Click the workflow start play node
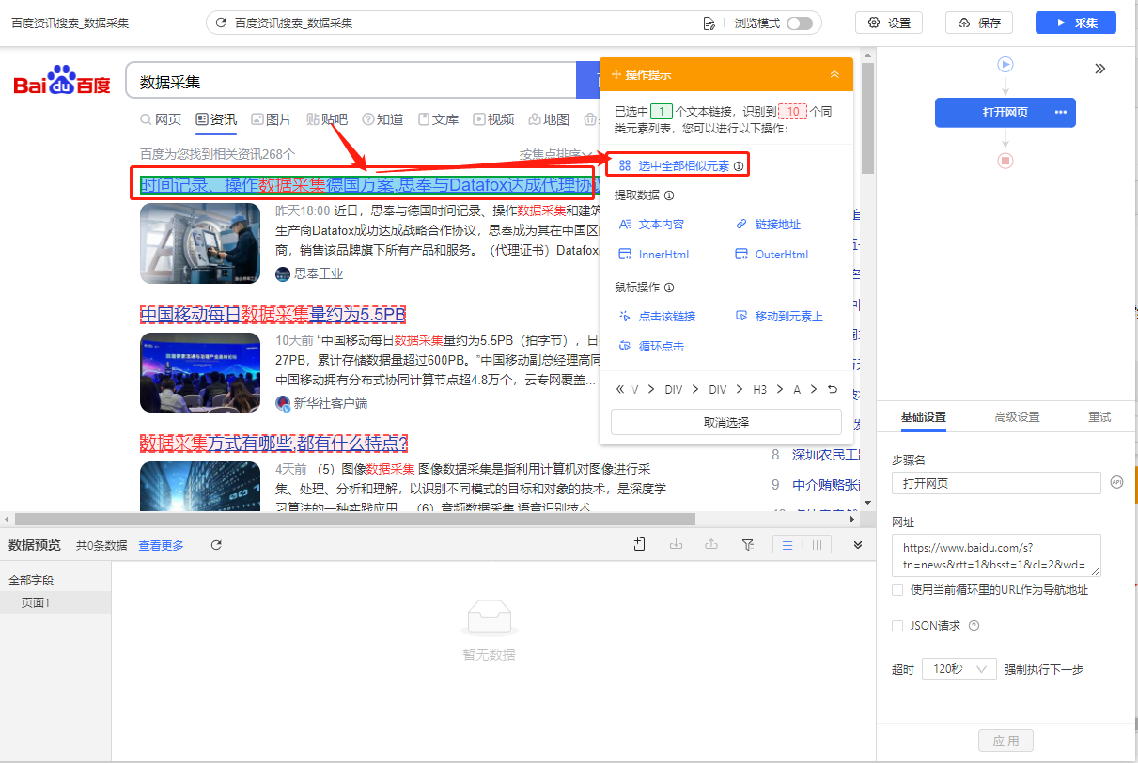The image size is (1138, 763). 1005,65
